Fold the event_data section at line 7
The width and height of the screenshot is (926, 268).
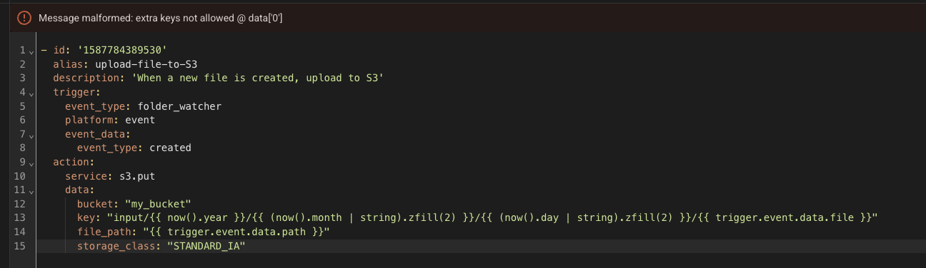point(32,135)
